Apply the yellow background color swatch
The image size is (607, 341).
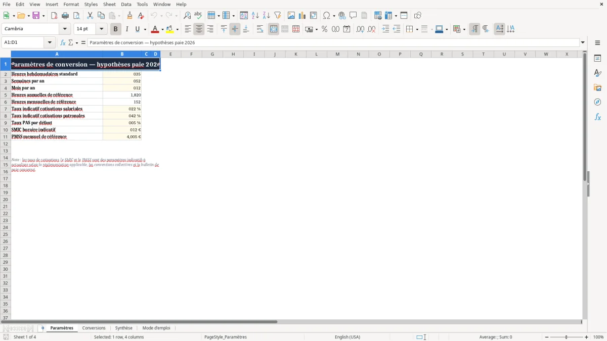(169, 29)
